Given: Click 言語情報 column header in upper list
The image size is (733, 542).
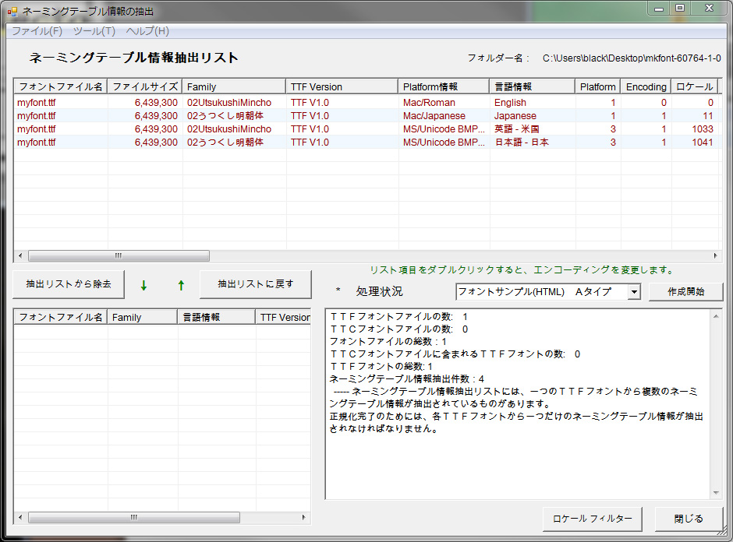Looking at the screenshot, I should [533, 87].
